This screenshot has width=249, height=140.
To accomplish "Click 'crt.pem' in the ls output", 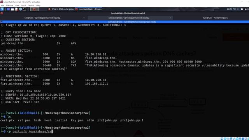I will (24, 120).
